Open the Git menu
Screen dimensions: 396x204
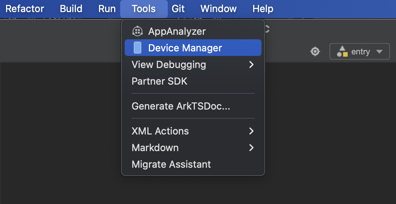(178, 9)
